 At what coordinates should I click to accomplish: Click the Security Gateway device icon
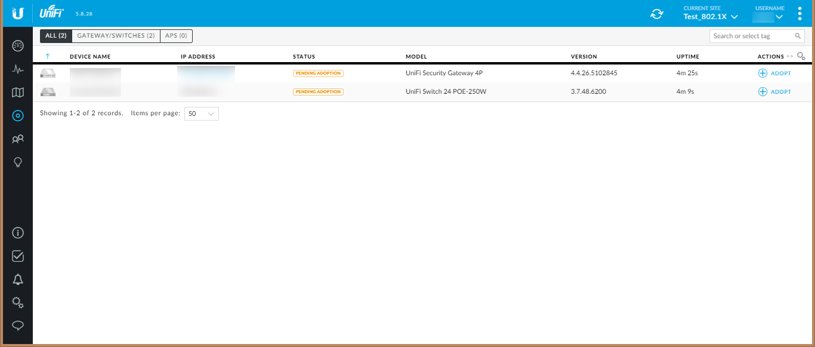(48, 73)
